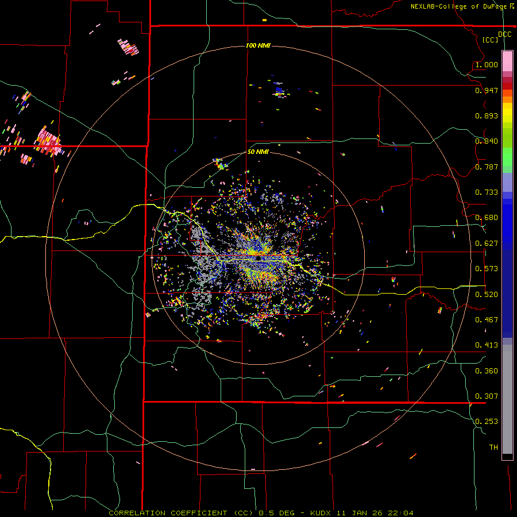
Task: Click the 0.840 scale value
Action: click(x=487, y=141)
